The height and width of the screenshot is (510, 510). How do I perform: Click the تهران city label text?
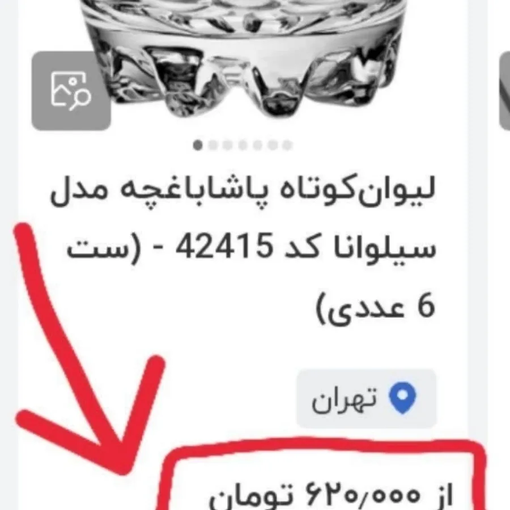[x=345, y=399]
